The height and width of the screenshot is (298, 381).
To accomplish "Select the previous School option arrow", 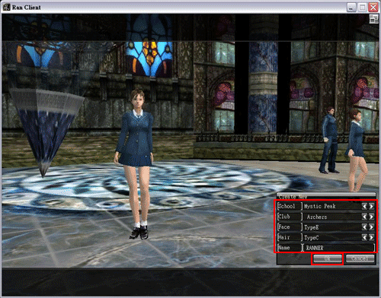I will [364, 206].
